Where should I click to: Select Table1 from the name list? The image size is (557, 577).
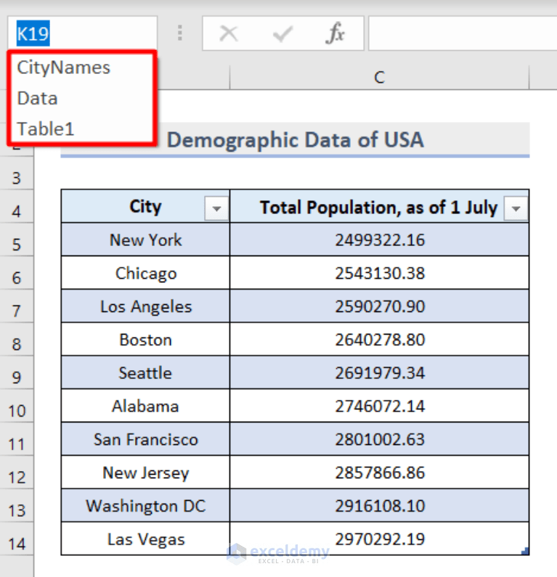coord(46,129)
